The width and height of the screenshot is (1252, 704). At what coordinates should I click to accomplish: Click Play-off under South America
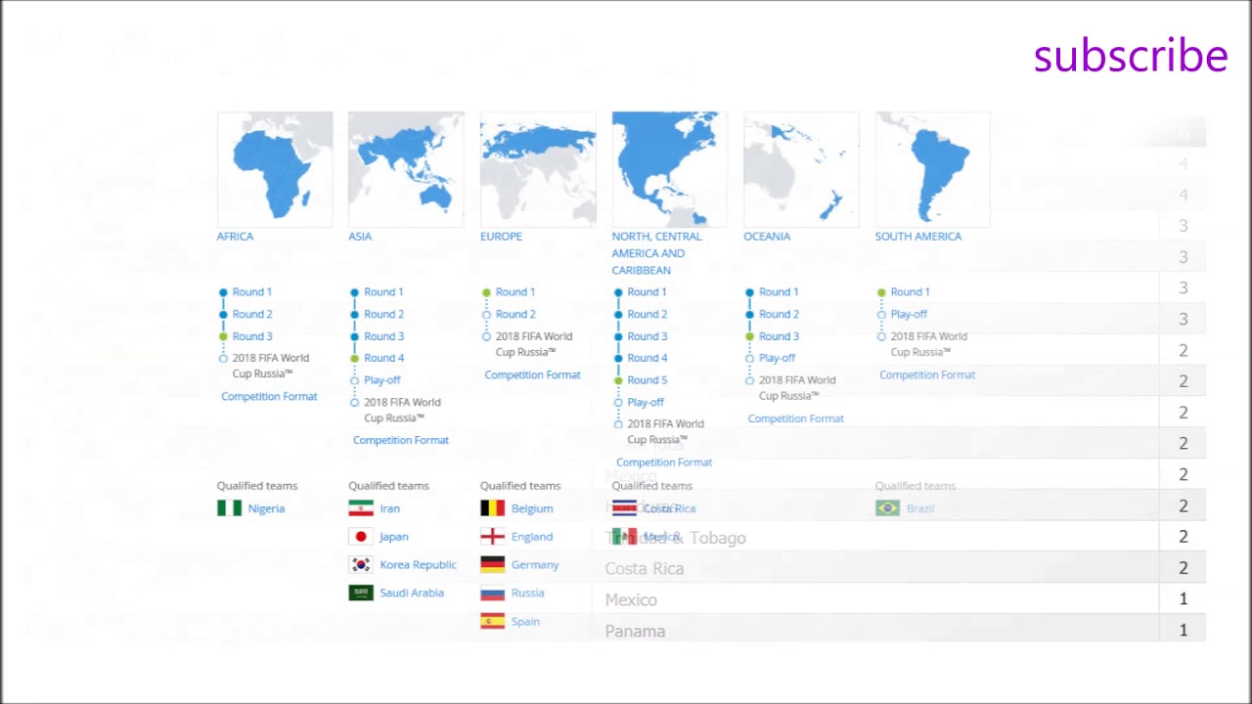909,315
